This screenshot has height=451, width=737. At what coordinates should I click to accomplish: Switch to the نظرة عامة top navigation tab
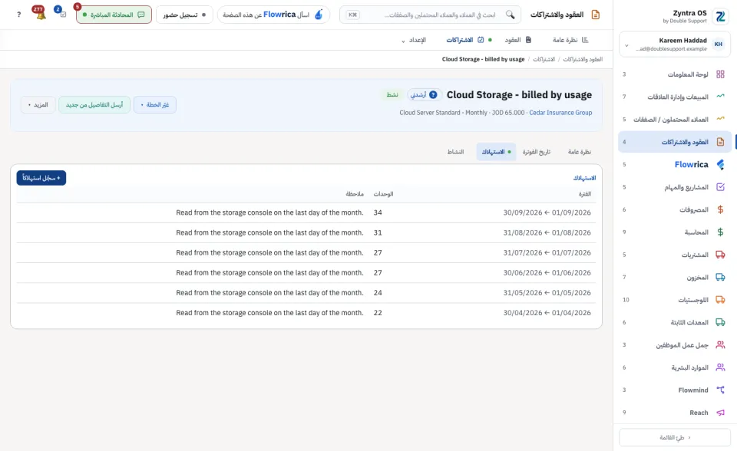click(570, 40)
